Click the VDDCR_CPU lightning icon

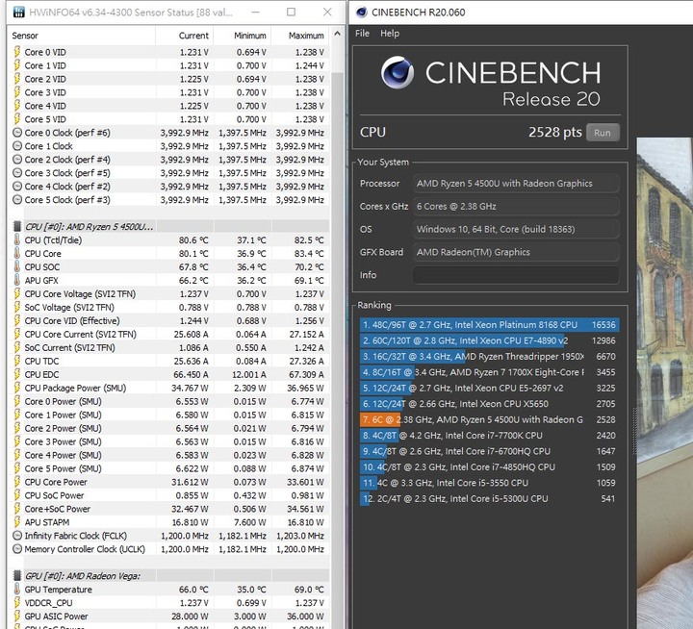(16, 602)
